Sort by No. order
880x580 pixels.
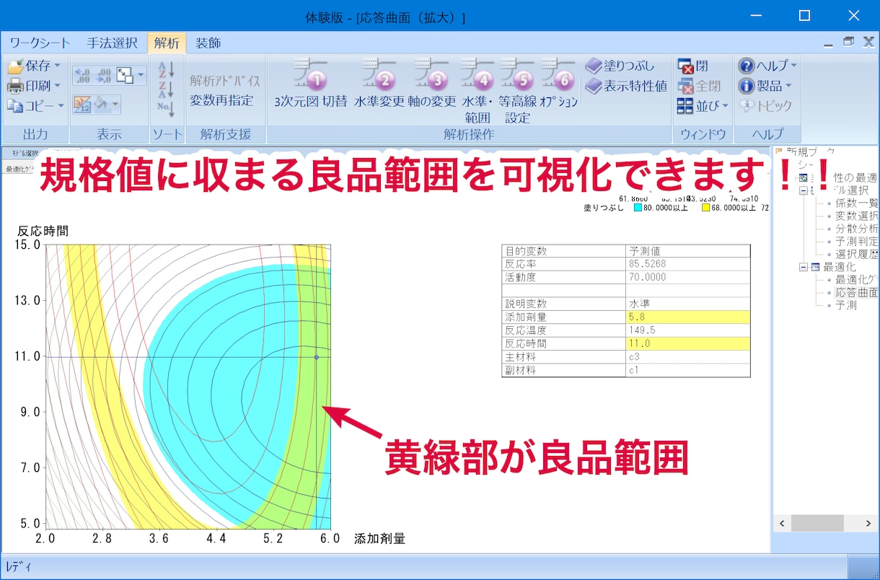tap(167, 108)
